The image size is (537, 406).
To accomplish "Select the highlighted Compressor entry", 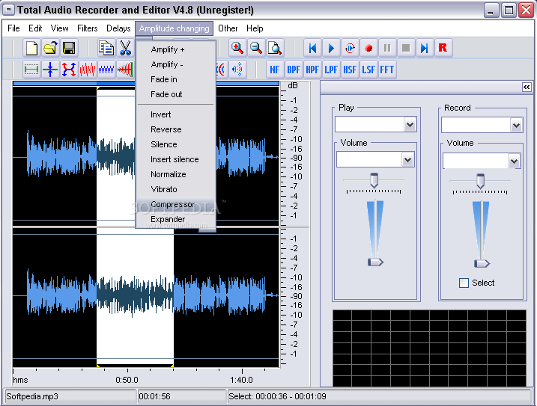I will [176, 204].
